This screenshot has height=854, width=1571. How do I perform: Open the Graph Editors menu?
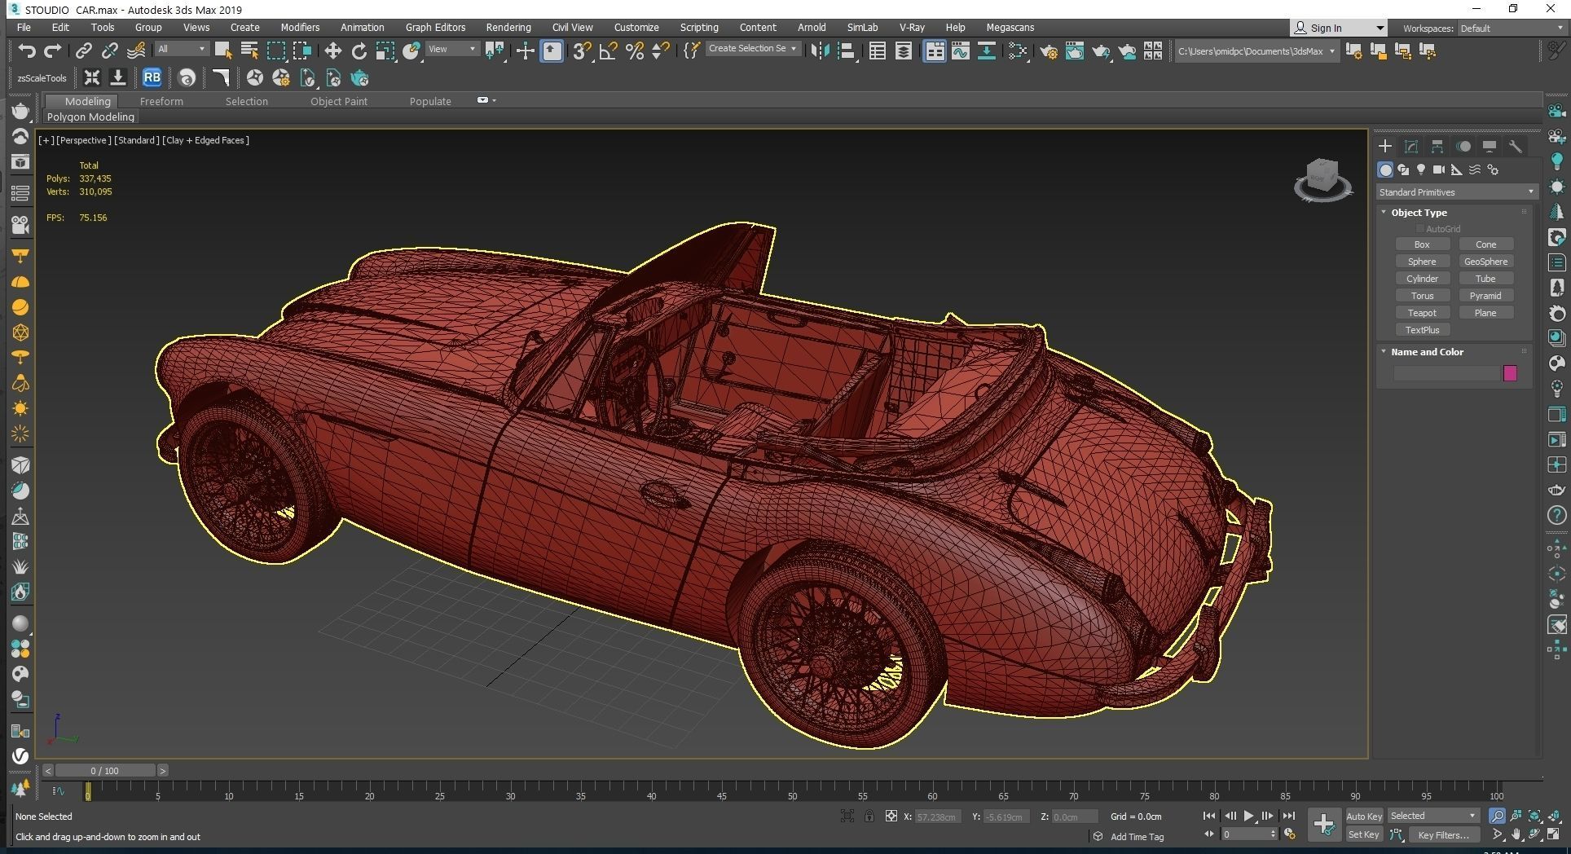tap(435, 27)
